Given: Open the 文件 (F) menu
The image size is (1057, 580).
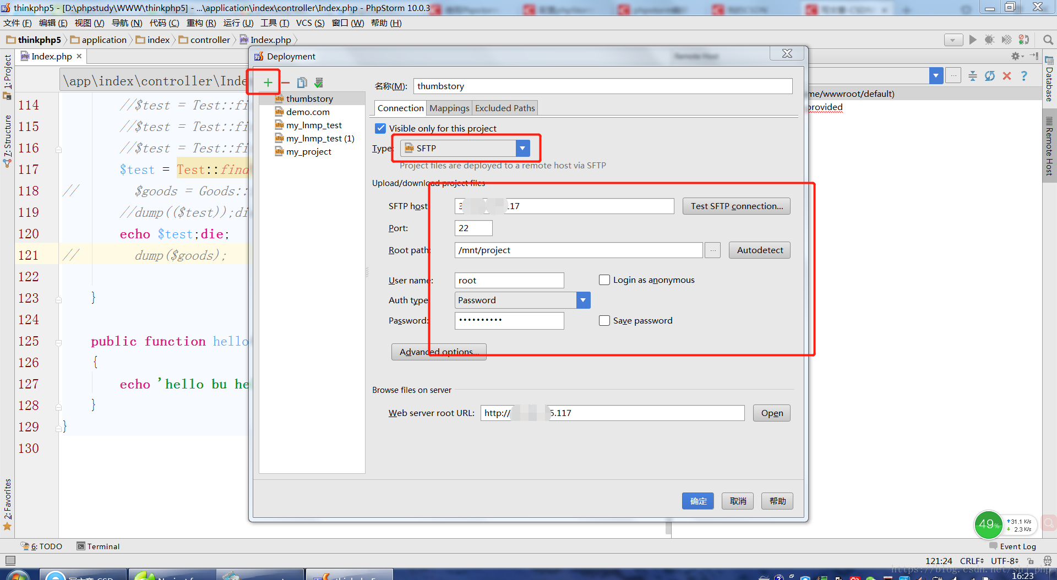Looking at the screenshot, I should tap(18, 23).
